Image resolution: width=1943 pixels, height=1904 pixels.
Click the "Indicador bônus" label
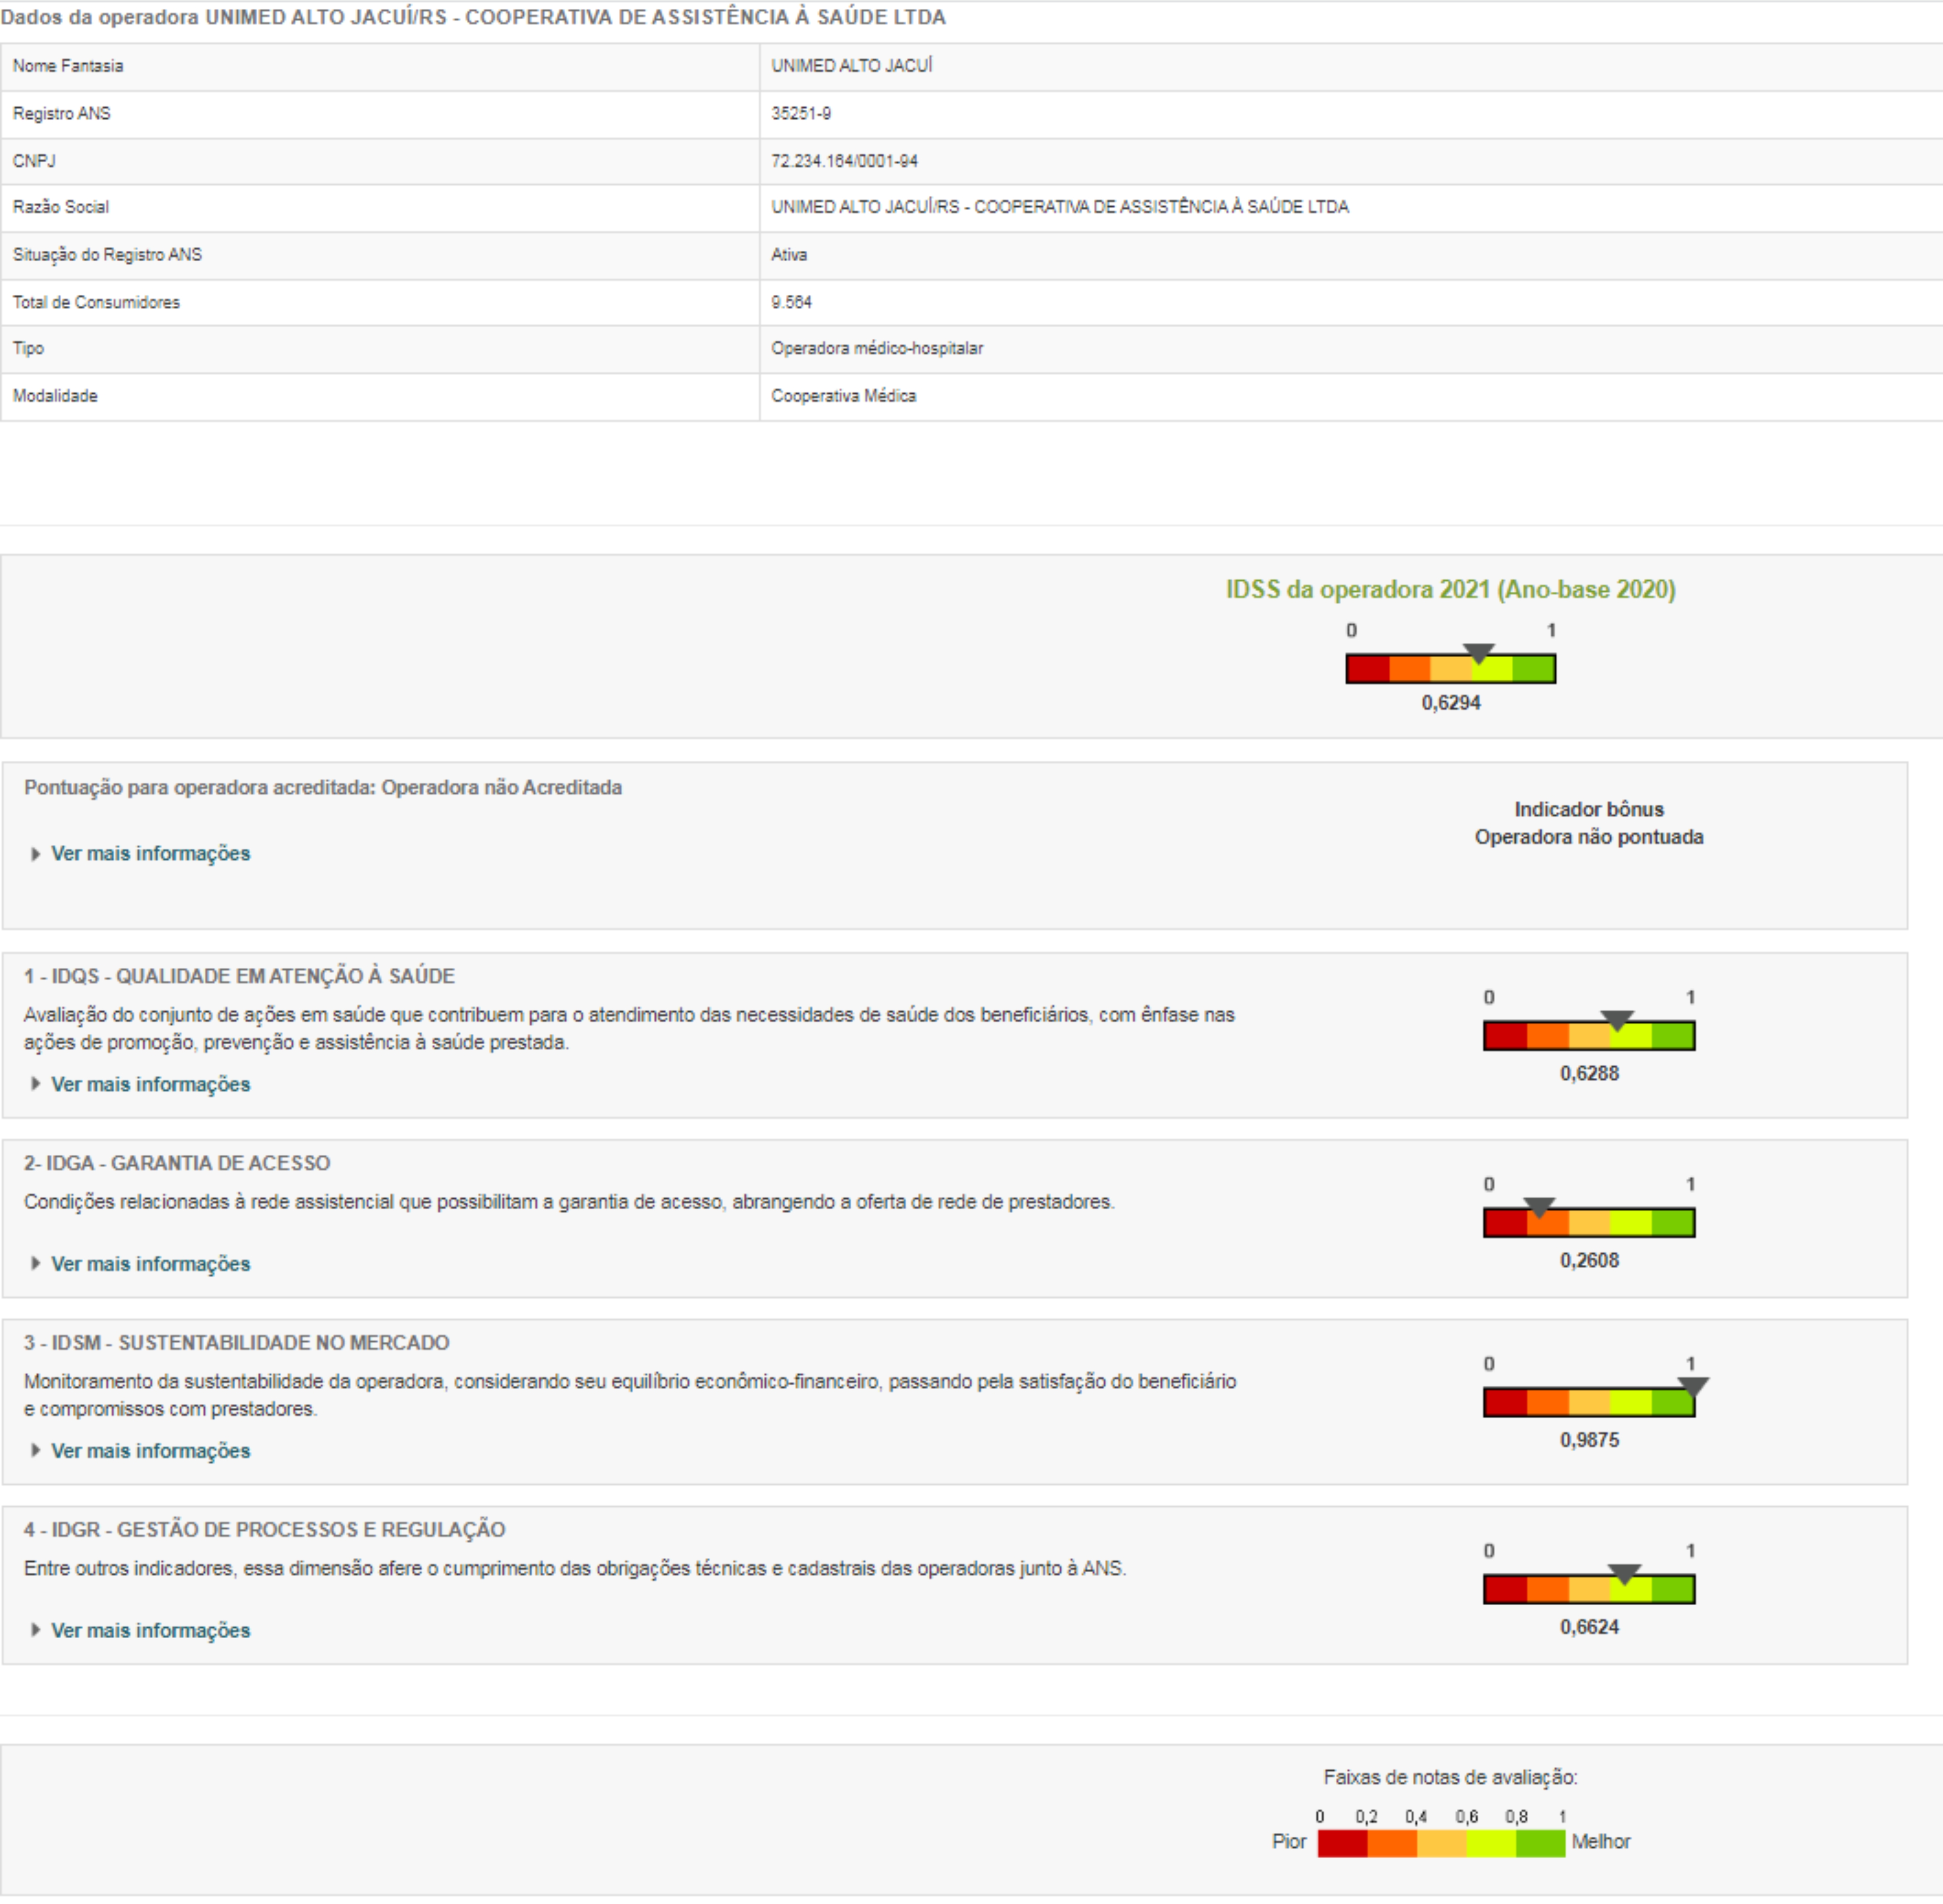point(1589,809)
